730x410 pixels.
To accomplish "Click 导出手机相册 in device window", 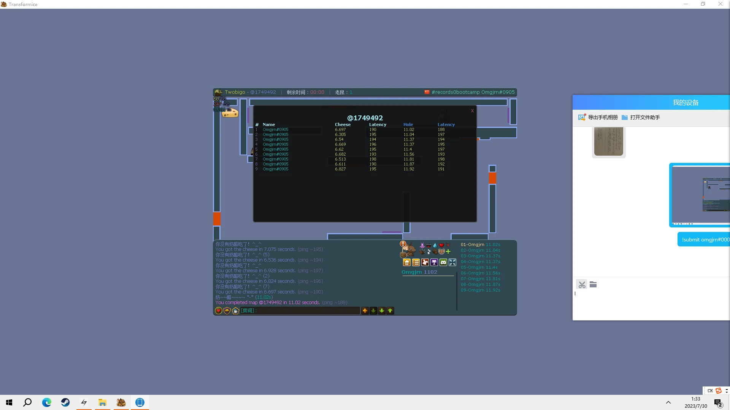I will tap(598, 117).
